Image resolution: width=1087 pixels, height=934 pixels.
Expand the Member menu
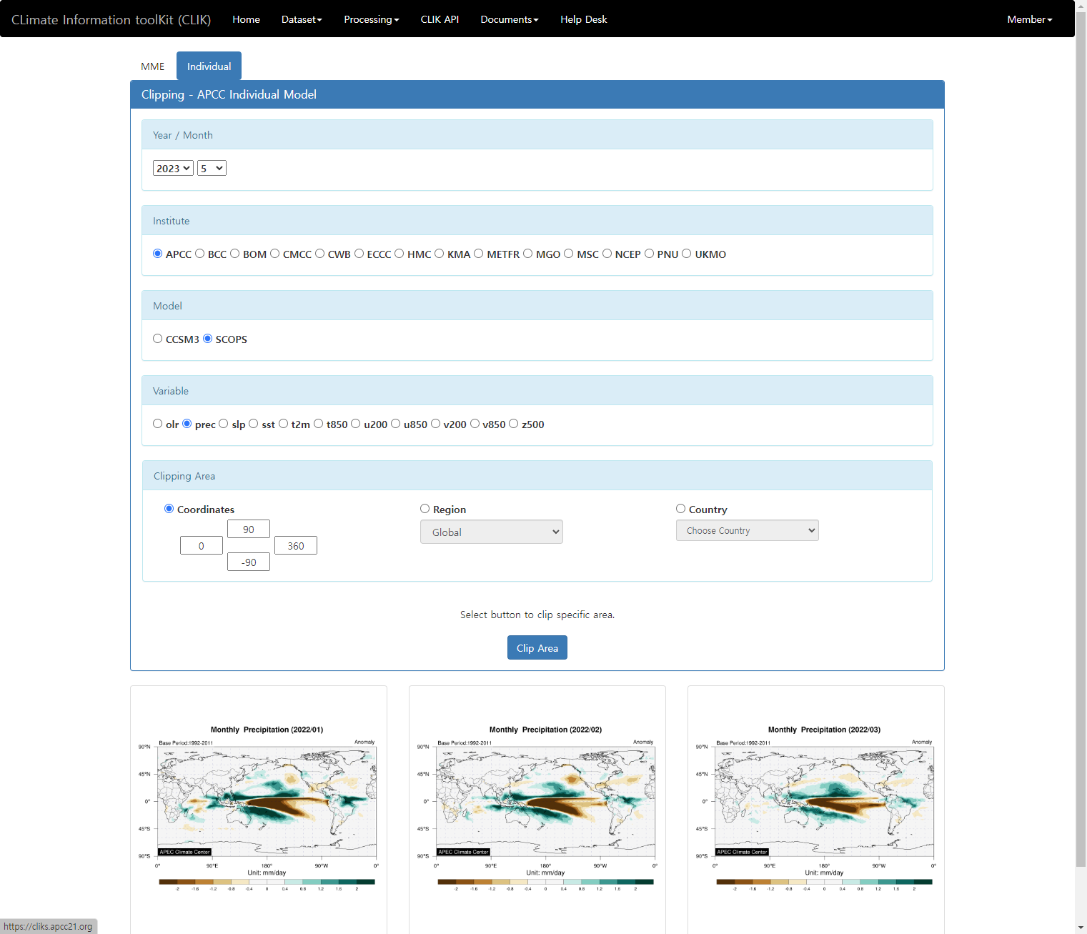(1029, 19)
